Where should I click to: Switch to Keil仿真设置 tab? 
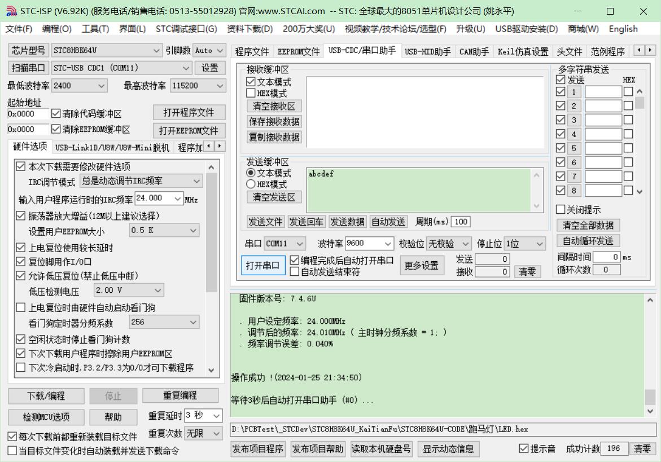tap(523, 51)
